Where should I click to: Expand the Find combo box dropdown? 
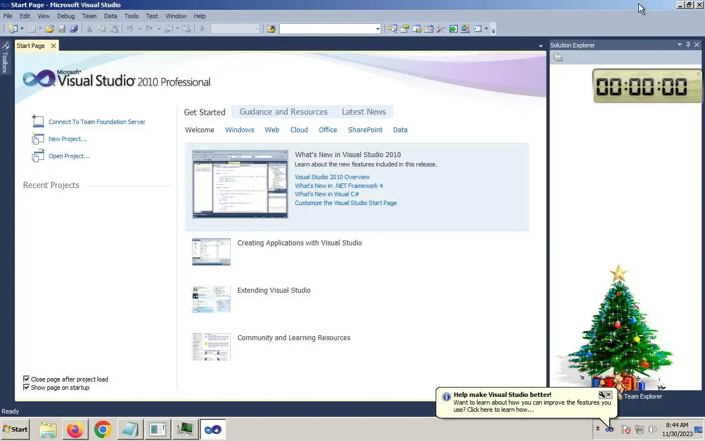click(x=377, y=29)
